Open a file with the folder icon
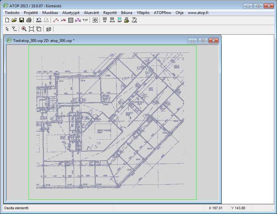Viewport: 277px width, 214px height. tap(14, 20)
